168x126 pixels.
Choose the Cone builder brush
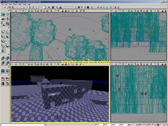8,31
